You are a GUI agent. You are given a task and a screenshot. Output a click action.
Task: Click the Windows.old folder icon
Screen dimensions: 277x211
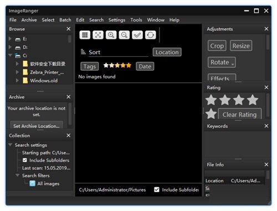coord(25,81)
